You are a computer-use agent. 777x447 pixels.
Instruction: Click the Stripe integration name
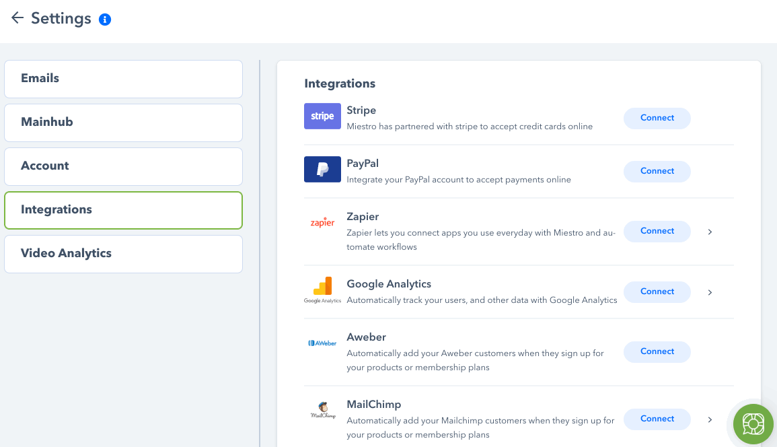(361, 110)
